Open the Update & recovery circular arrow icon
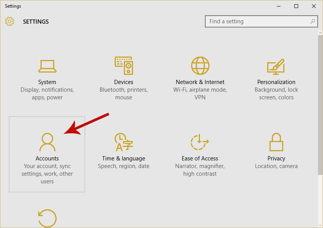Image resolution: width=323 pixels, height=228 pixels. tap(47, 218)
